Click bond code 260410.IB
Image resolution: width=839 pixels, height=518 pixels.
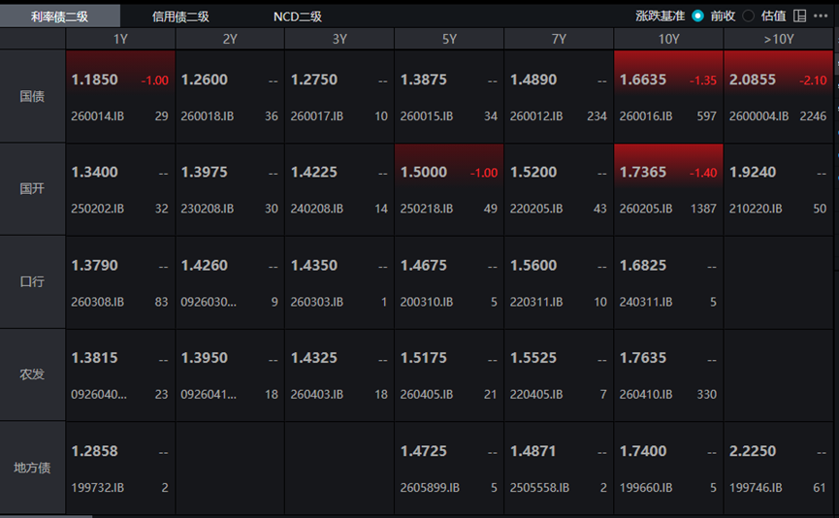point(646,395)
